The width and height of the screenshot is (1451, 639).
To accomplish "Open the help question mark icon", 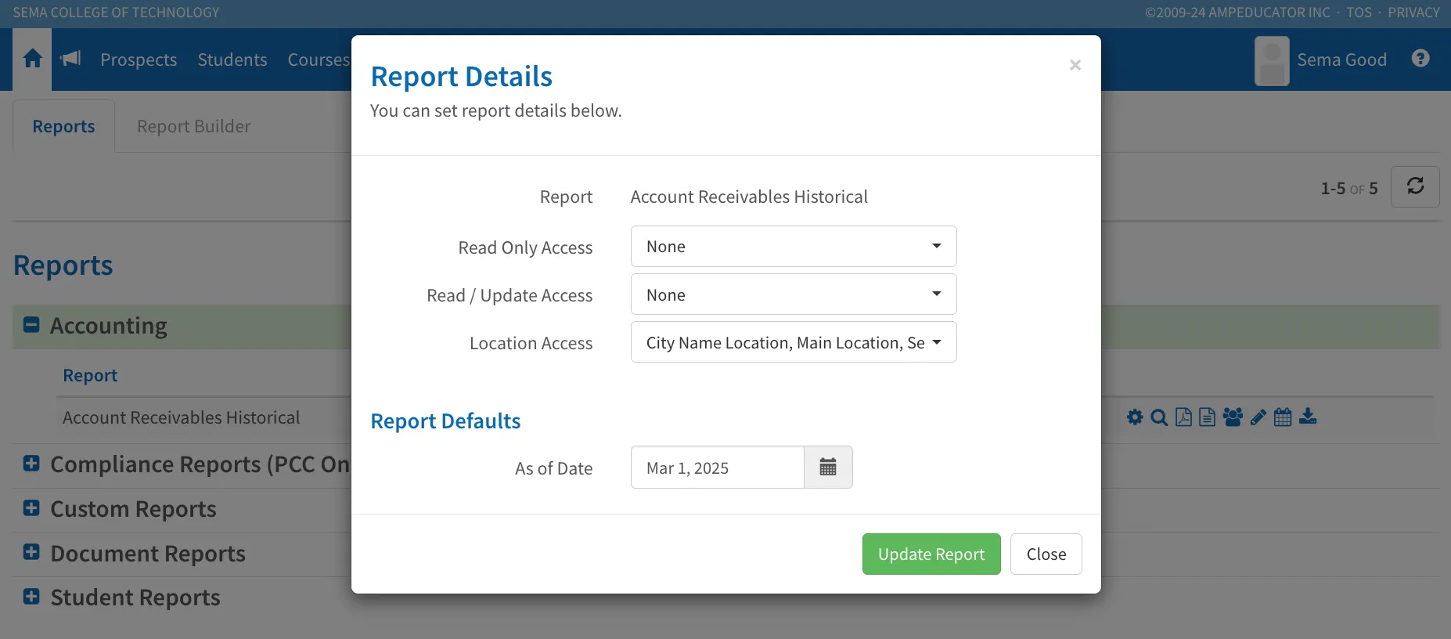I will [1420, 59].
